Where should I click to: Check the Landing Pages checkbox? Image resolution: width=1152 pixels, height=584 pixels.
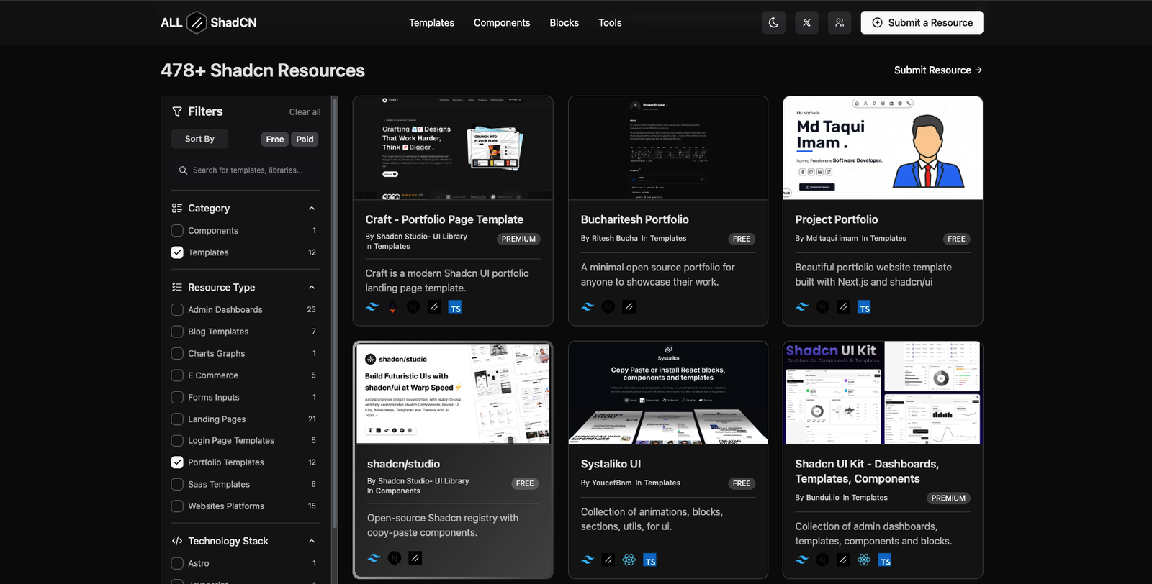click(x=177, y=419)
